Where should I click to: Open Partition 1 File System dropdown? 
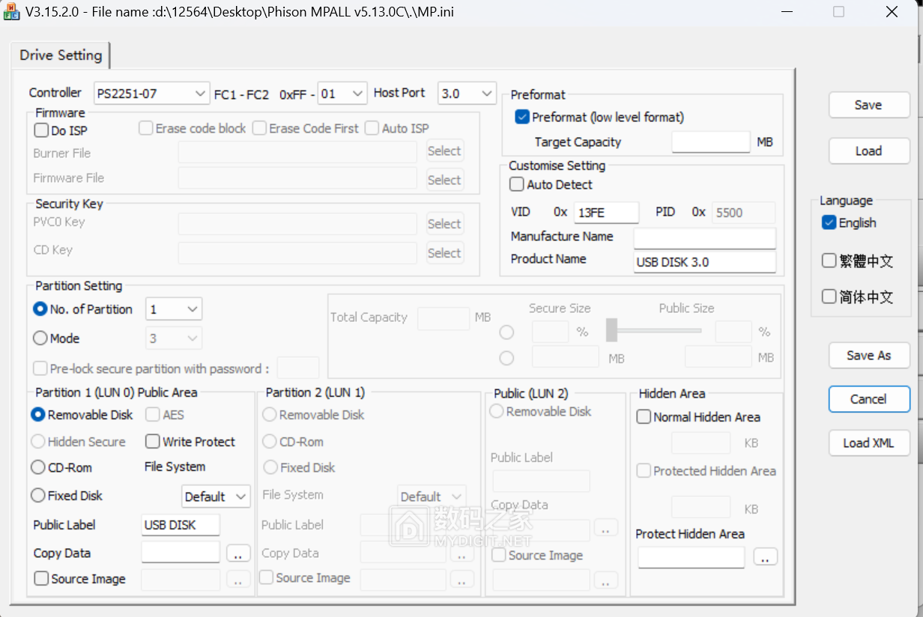(x=217, y=496)
